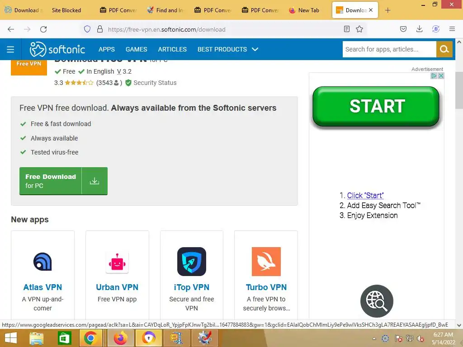Viewport: 463px width, 347px height.
Task: Click the Firefox extension icon in toolbar
Action: tap(436, 29)
